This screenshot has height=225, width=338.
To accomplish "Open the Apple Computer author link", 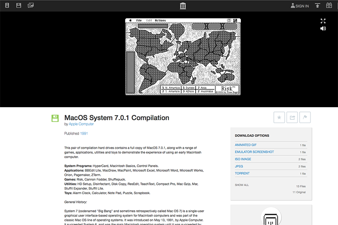I will tap(81, 124).
